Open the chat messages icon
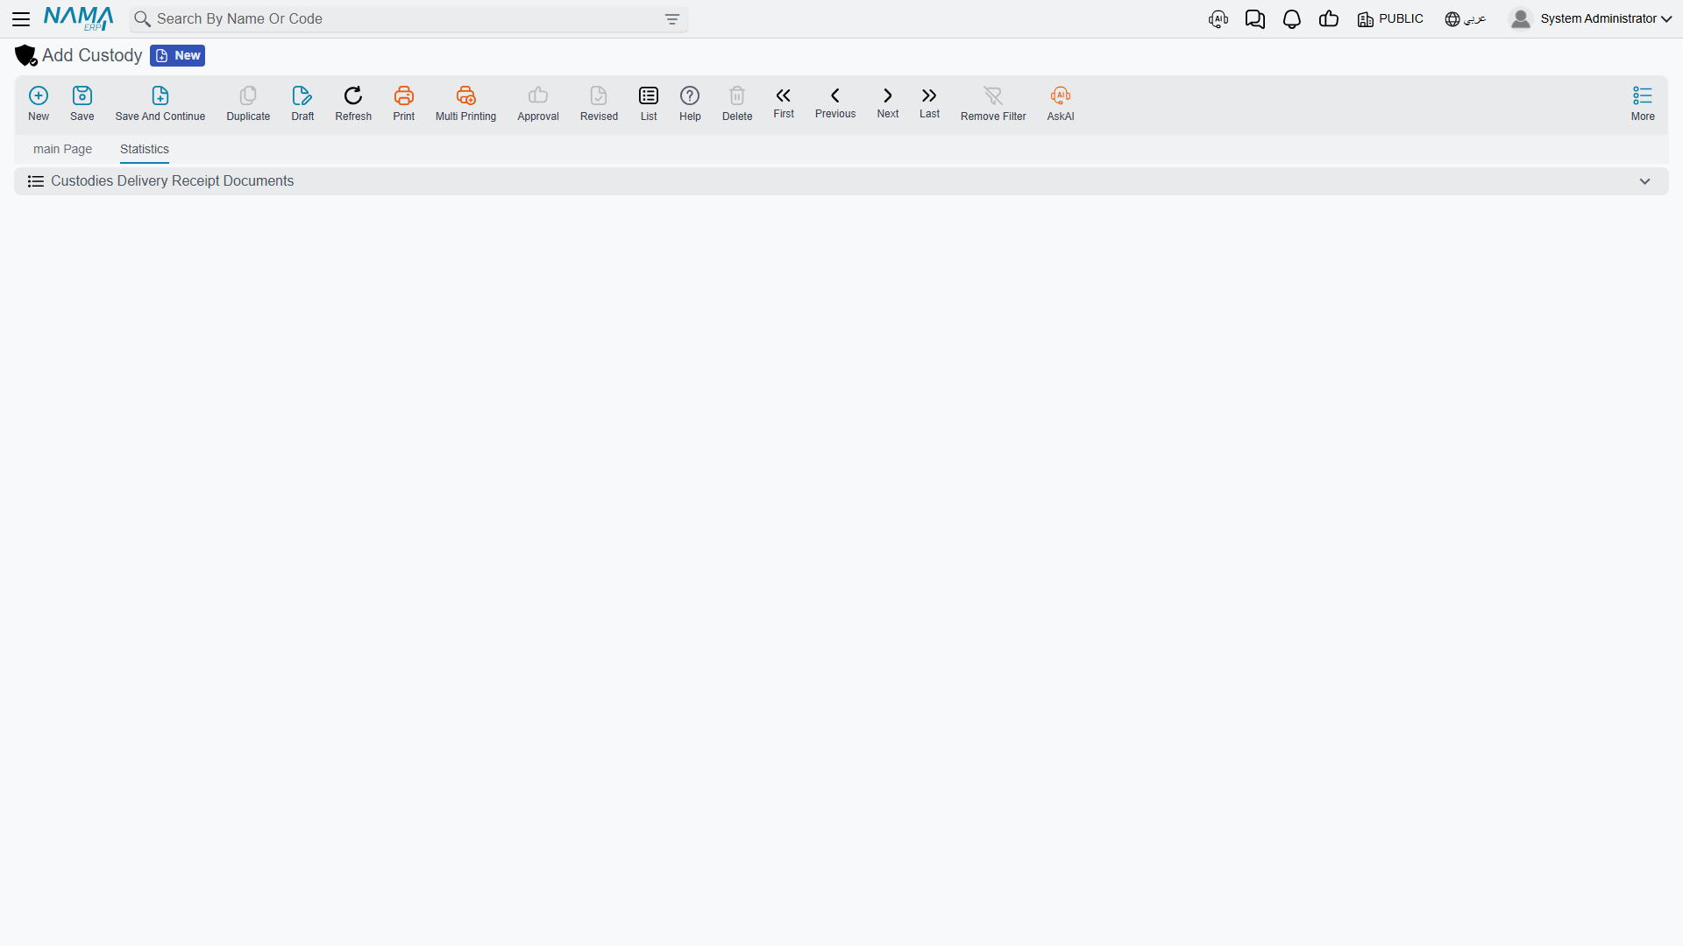The image size is (1683, 946). click(x=1255, y=19)
